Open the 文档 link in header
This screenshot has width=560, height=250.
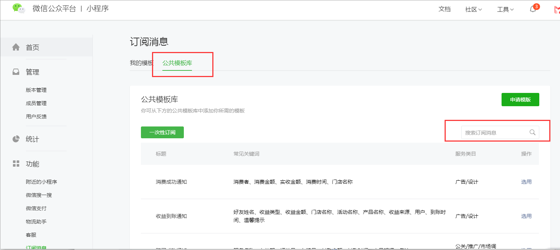[445, 9]
